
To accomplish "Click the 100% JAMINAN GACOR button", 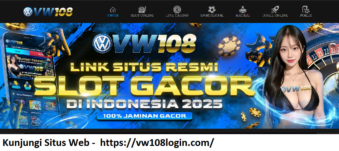I will click(144, 116).
